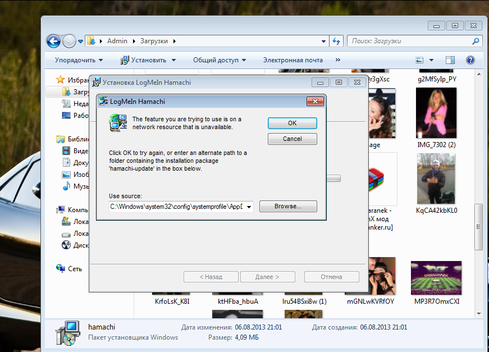
Task: Select Избранное star in navigation pane
Action: pos(60,80)
